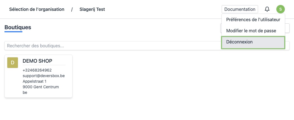This screenshot has width=294, height=120.
Task: Click the breadcrumb slash separator
Action: tap(72, 9)
